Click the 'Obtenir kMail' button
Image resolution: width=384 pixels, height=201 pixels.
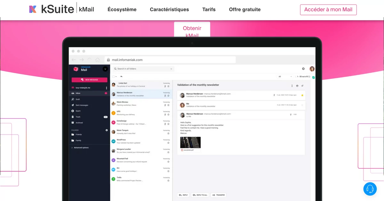(192, 29)
